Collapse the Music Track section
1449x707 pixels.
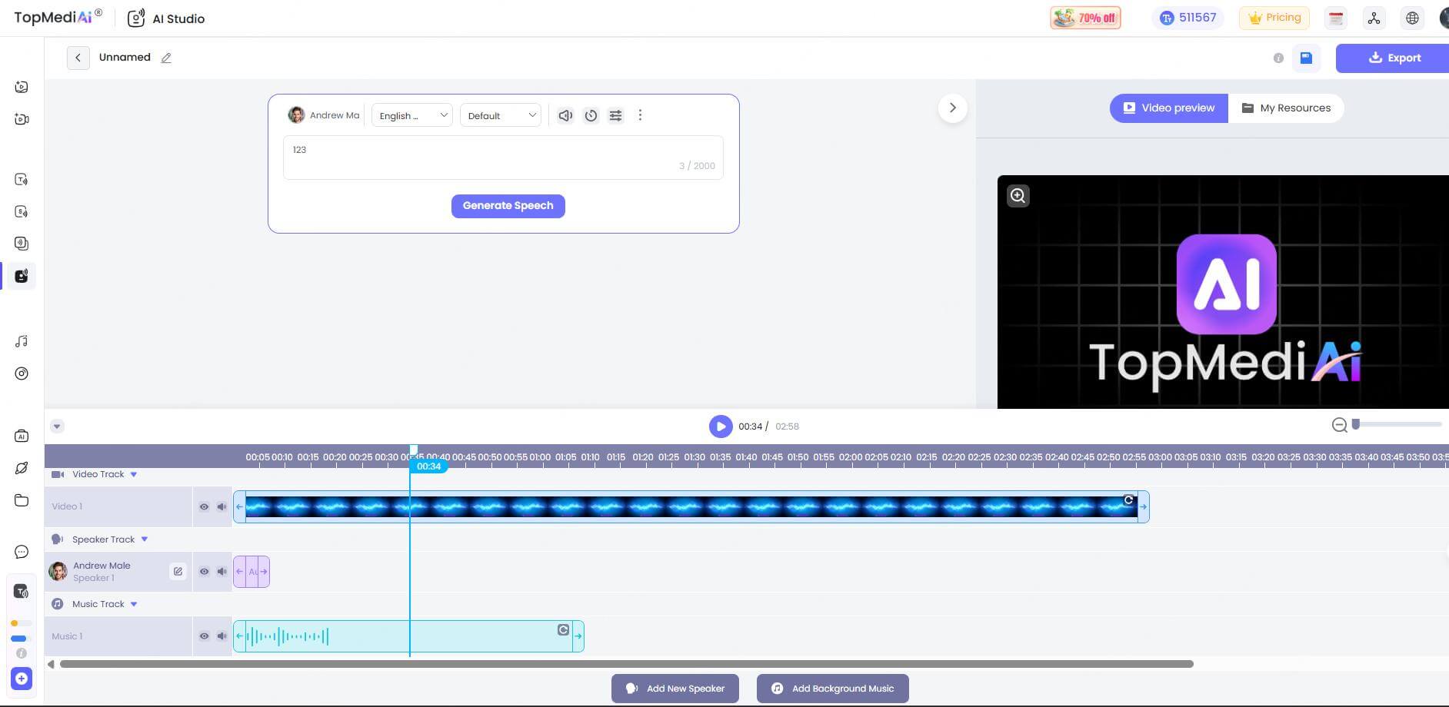pos(134,604)
